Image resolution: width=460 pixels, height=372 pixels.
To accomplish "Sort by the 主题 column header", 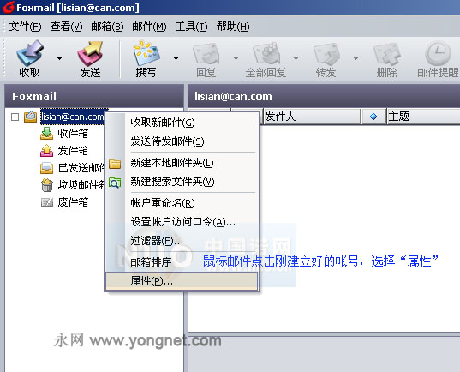I will pos(423,117).
